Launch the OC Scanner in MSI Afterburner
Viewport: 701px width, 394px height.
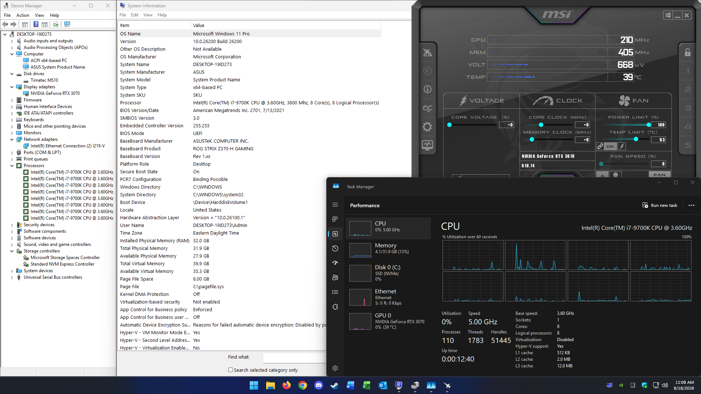pos(428,108)
